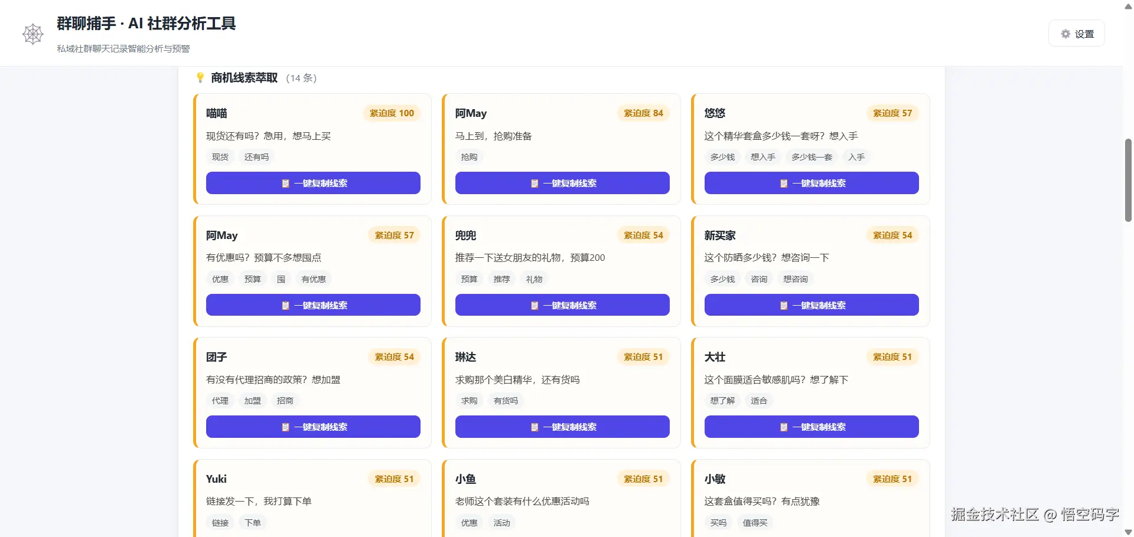Screen dimensions: 1134x537
Task: Click the 多少钱一套 tag
Action: (x=812, y=157)
